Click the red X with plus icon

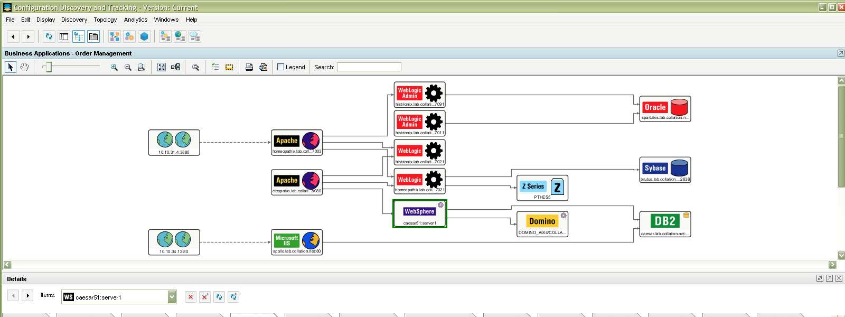tap(205, 297)
